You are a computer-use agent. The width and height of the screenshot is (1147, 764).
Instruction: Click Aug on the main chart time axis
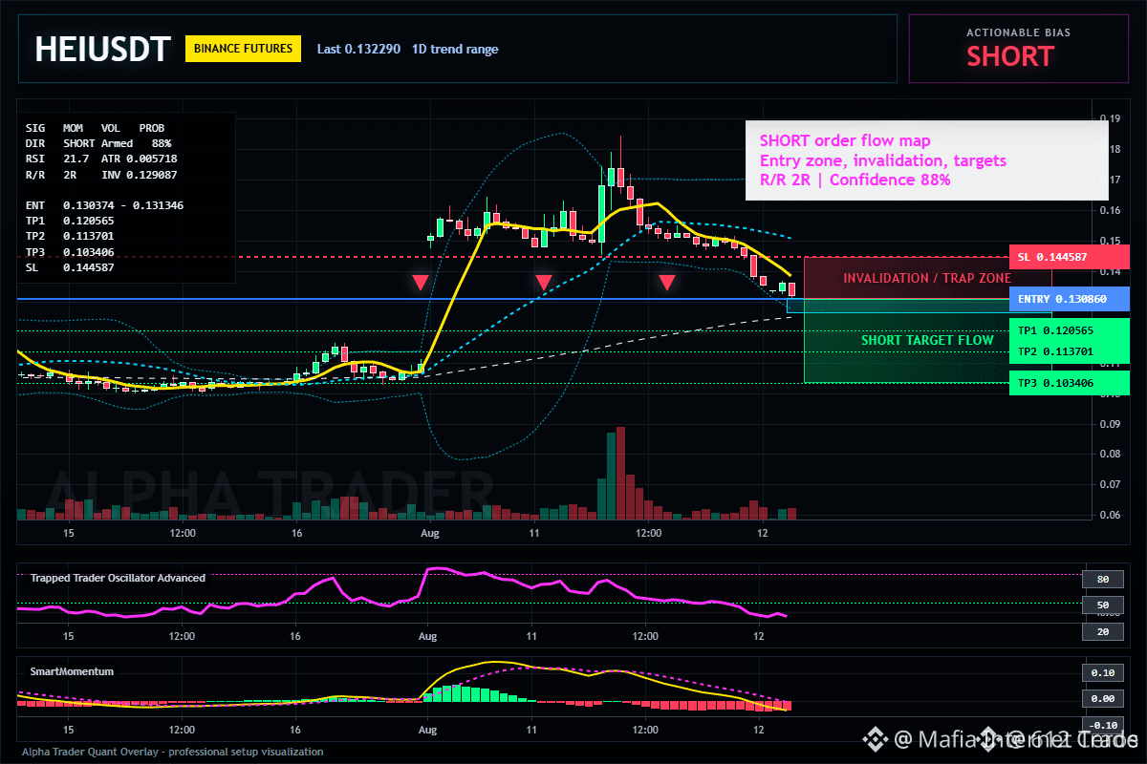428,533
